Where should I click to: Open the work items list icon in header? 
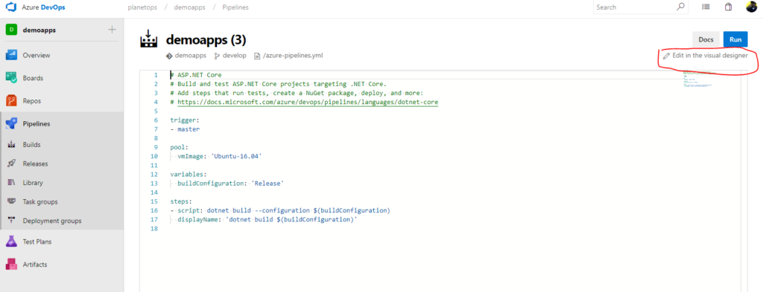tap(706, 7)
